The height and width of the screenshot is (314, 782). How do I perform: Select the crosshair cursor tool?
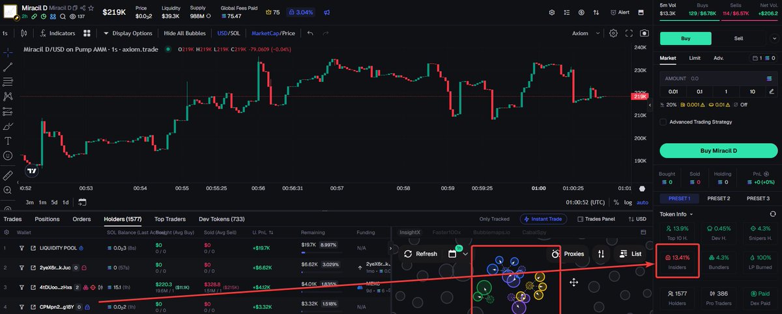(x=8, y=51)
